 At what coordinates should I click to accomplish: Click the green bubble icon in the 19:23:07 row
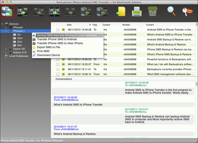63,64
